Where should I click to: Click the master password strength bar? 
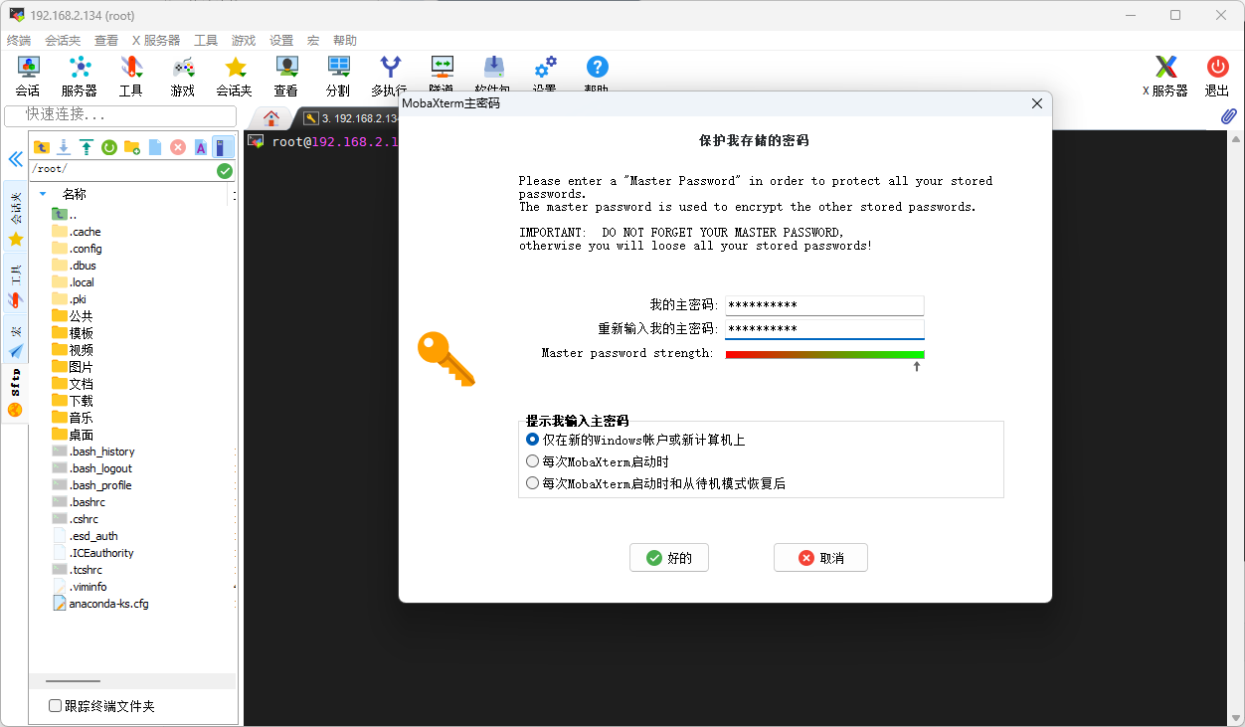825,354
